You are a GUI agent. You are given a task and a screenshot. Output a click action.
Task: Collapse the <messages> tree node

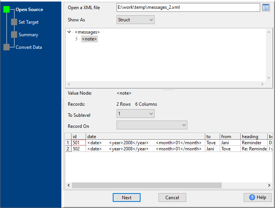(x=69, y=32)
